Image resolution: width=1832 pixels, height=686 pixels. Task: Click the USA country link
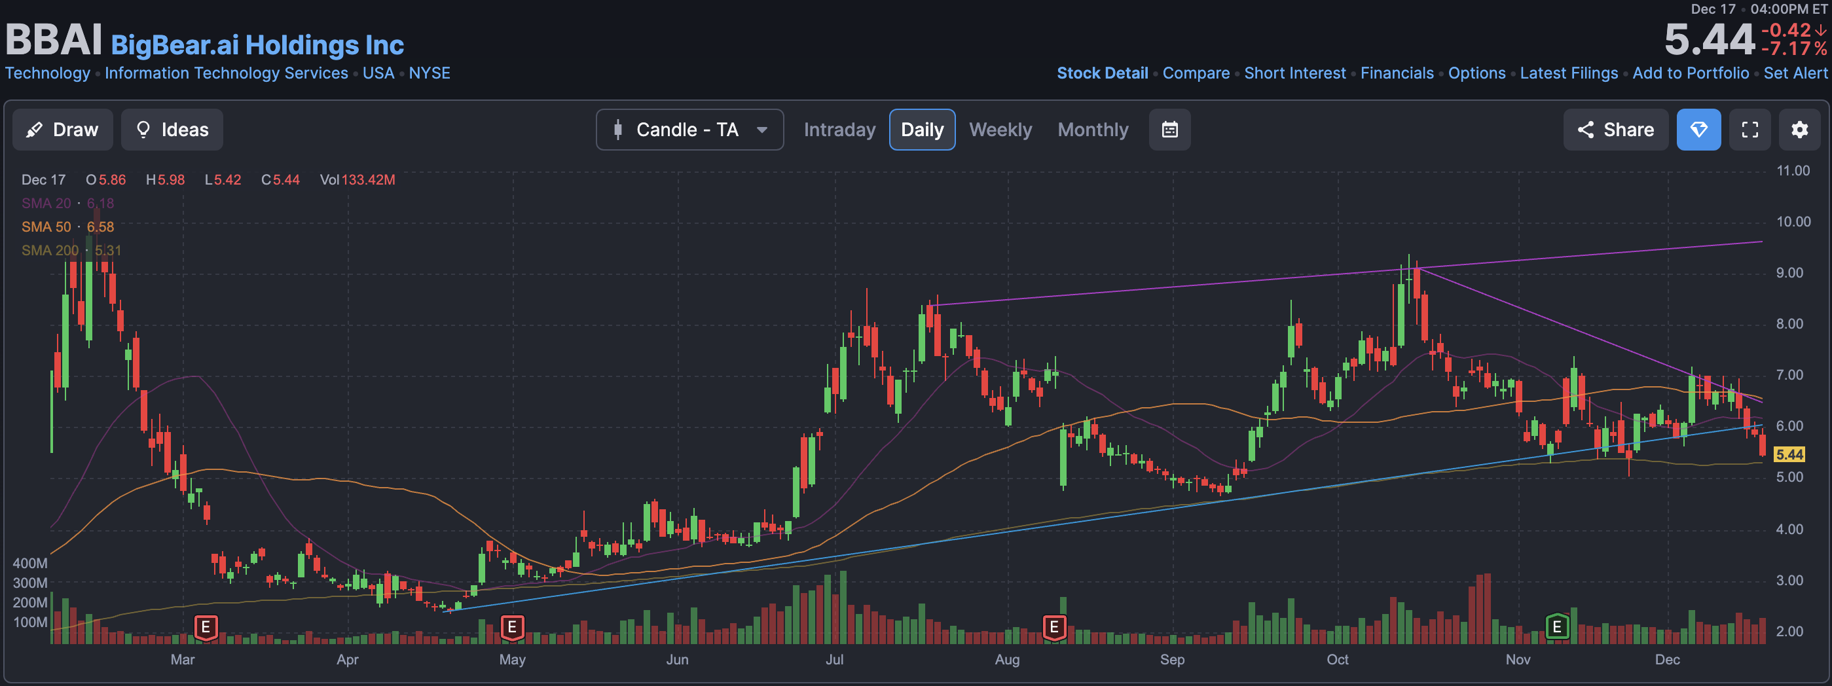(x=378, y=73)
